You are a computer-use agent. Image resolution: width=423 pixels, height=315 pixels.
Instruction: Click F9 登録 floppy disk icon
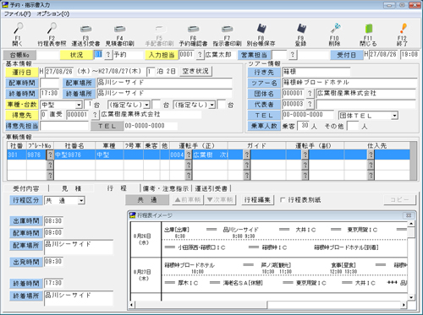301,29
